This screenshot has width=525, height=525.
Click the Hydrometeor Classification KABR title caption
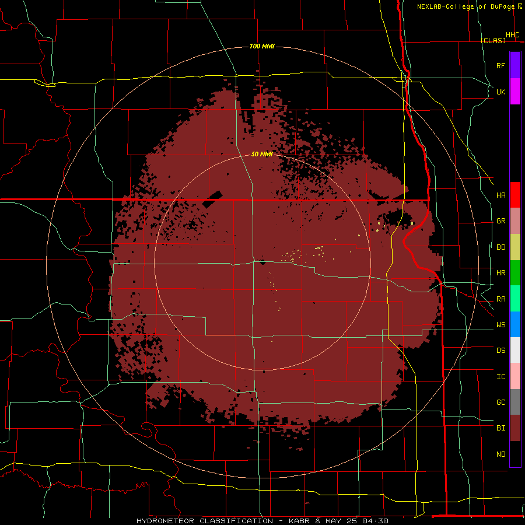tap(262, 521)
